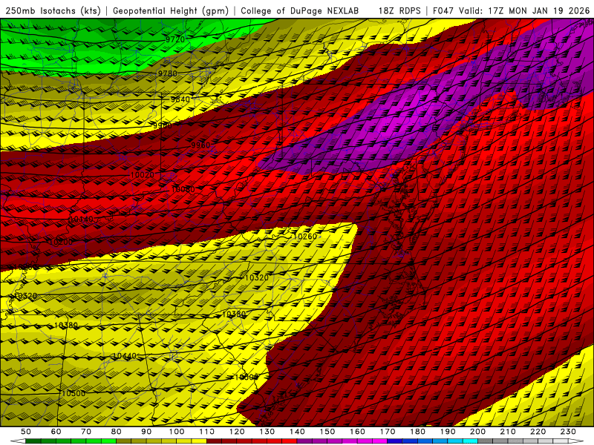The width and height of the screenshot is (594, 445).
Task: Click the 110 knot colorbar label
Action: 207,432
